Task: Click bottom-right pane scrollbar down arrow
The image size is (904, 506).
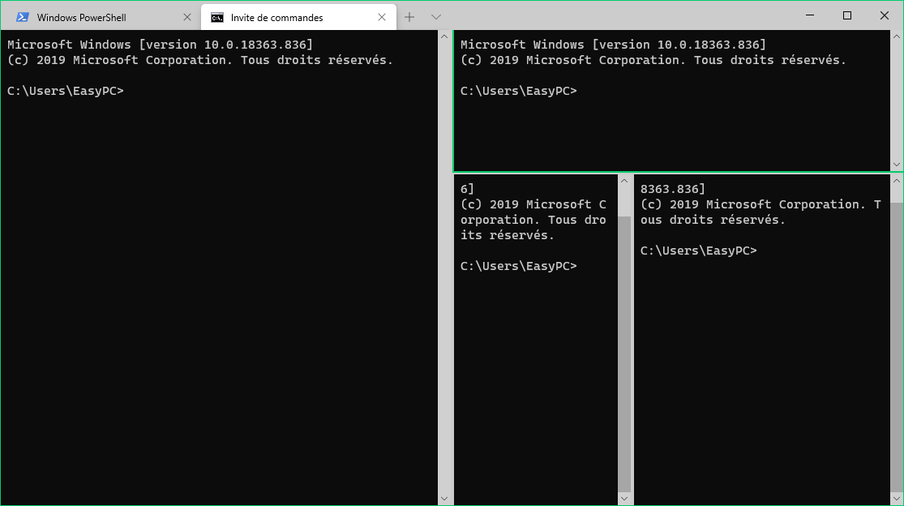Action: click(897, 499)
